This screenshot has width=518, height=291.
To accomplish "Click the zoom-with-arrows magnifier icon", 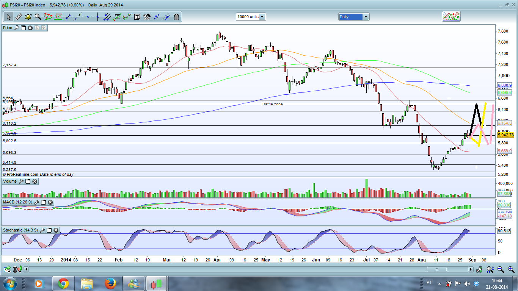I will [490, 269].
